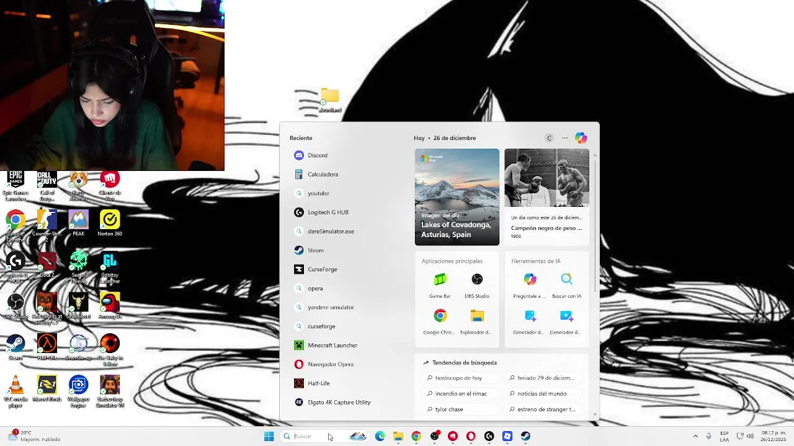Select the Dota 2 desktop icon
This screenshot has height=446, width=794.
[x=47, y=265]
